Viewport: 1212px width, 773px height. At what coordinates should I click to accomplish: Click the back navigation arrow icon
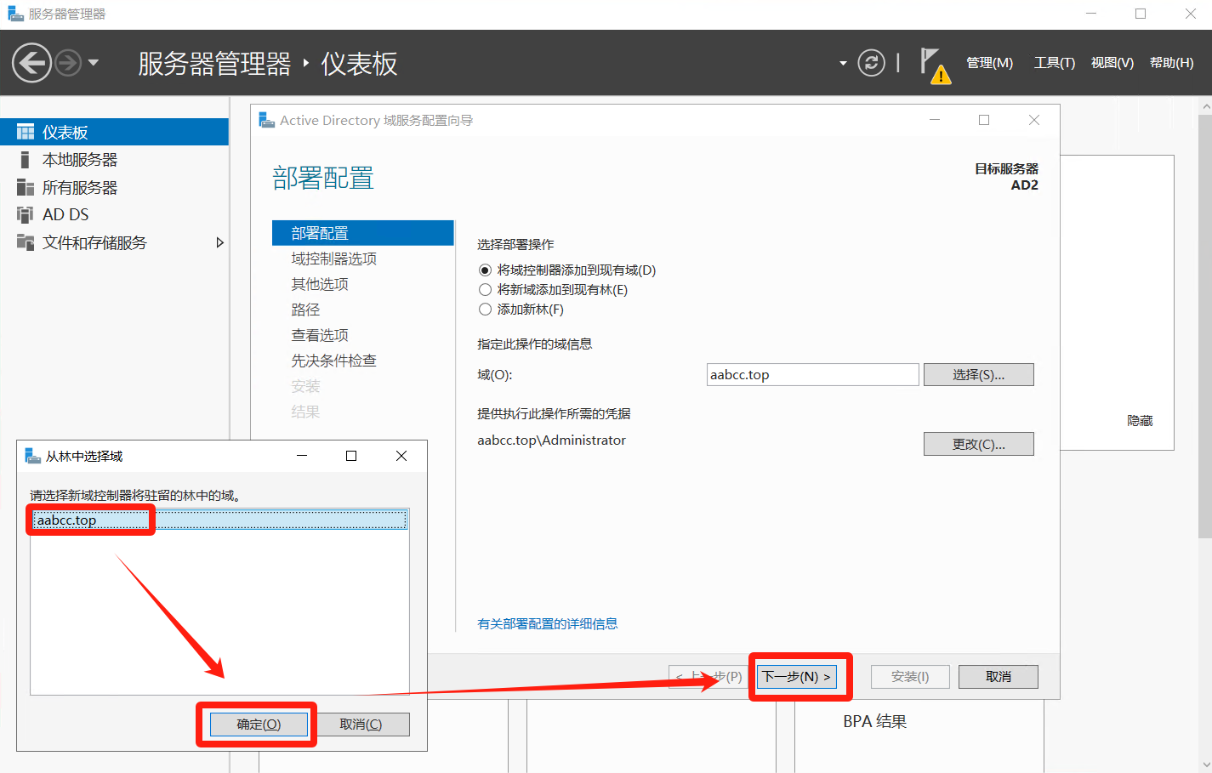point(32,63)
